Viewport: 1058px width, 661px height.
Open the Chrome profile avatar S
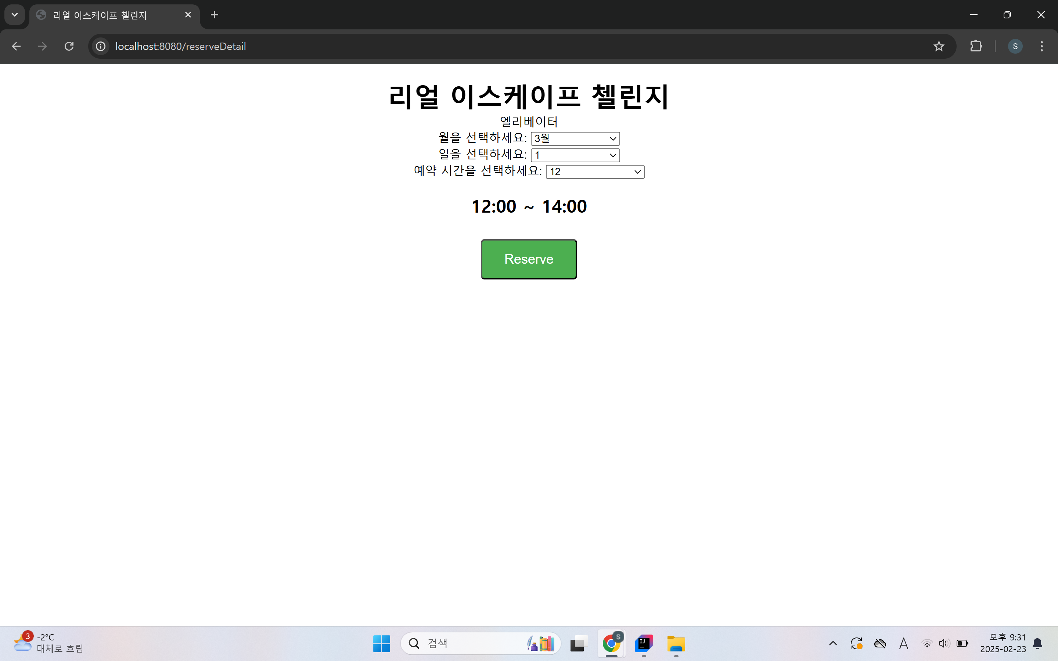pos(1015,46)
